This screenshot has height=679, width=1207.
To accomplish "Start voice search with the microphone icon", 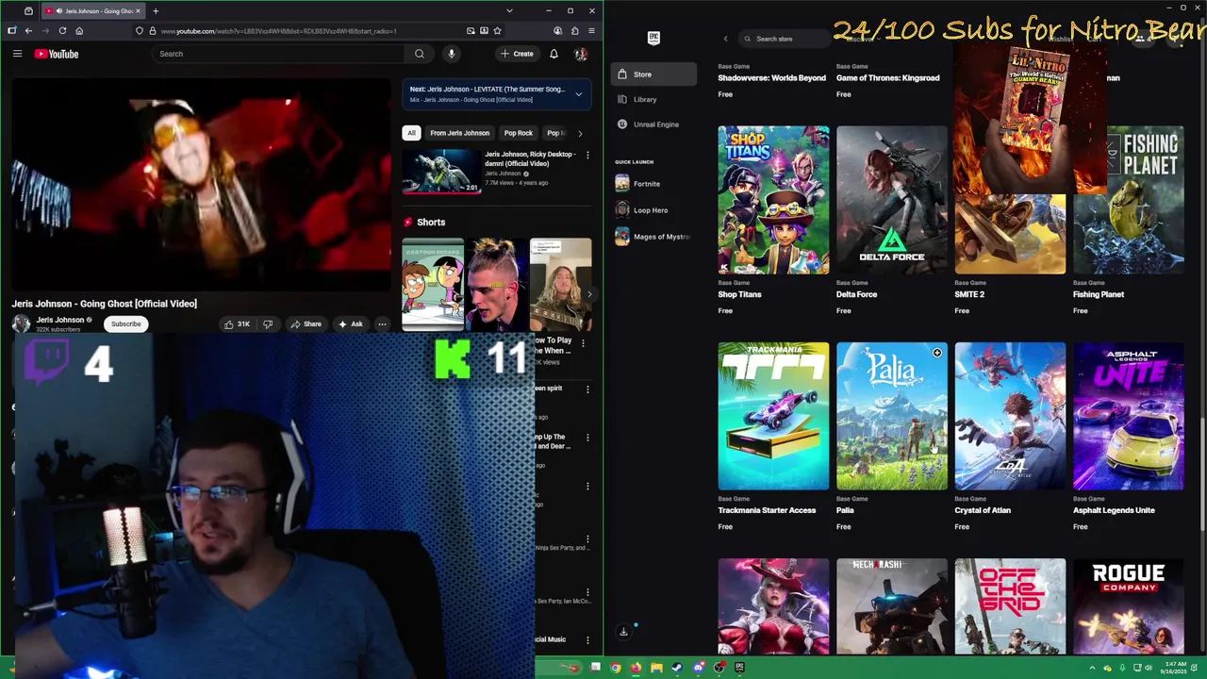I will coord(452,54).
